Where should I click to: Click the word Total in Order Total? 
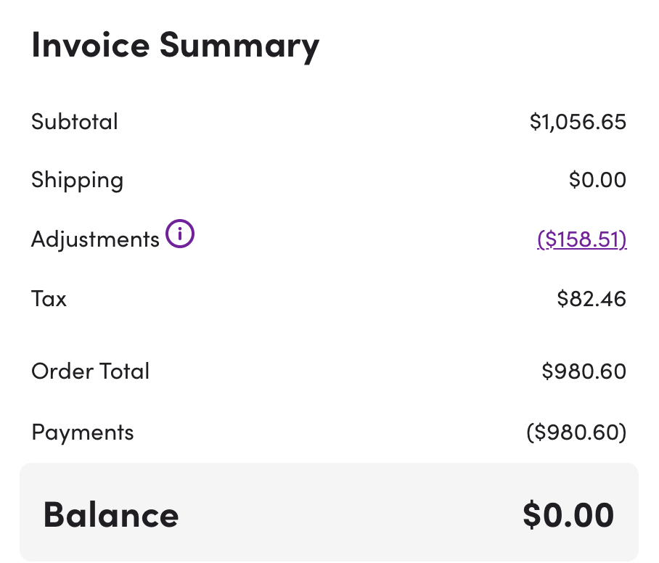coord(124,371)
